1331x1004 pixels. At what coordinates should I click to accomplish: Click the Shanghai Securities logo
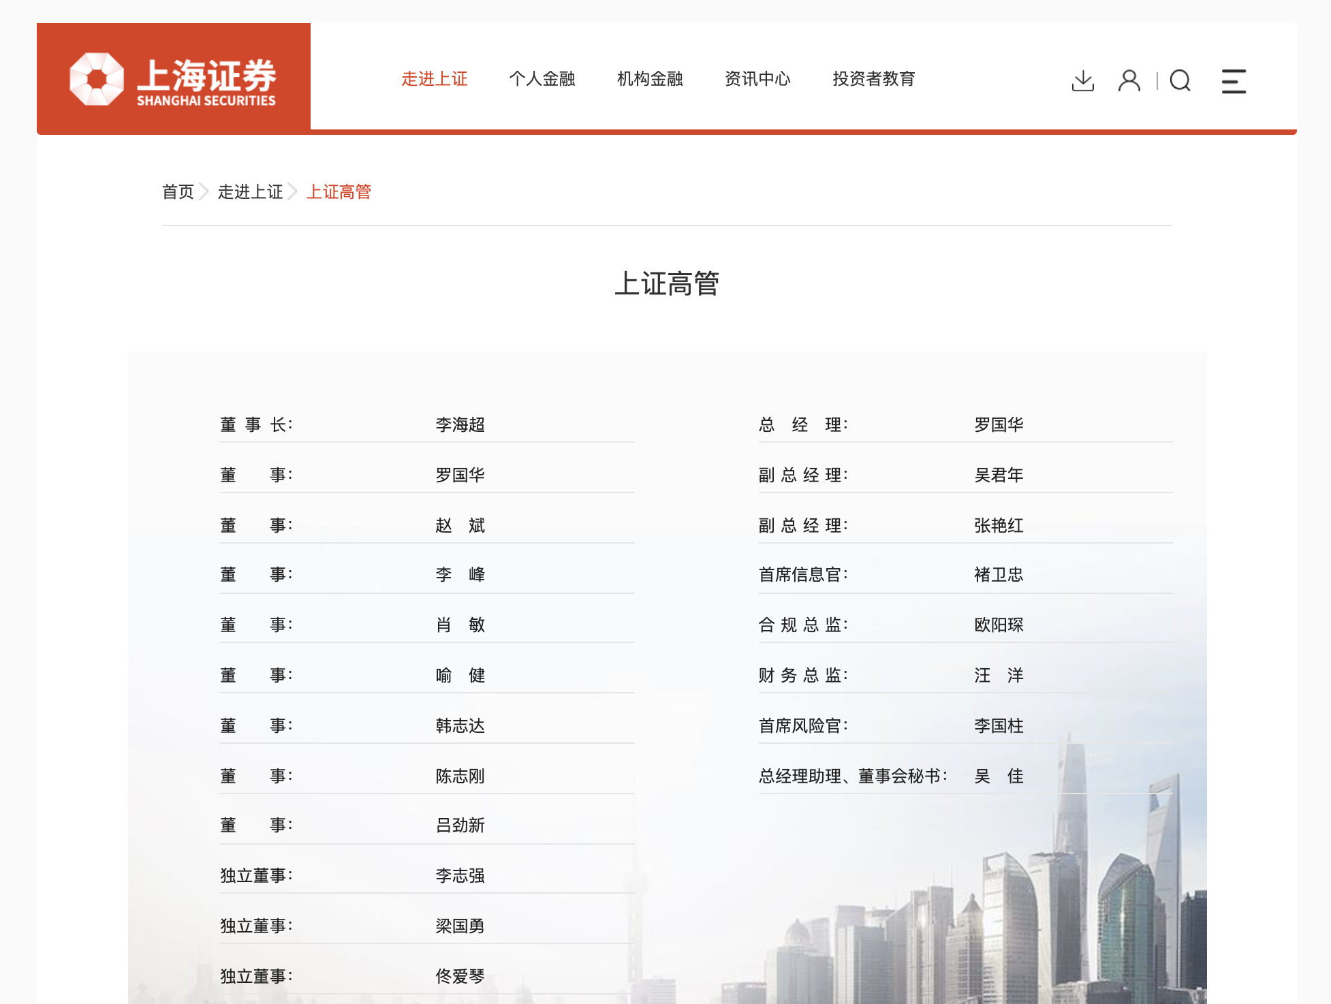[173, 79]
